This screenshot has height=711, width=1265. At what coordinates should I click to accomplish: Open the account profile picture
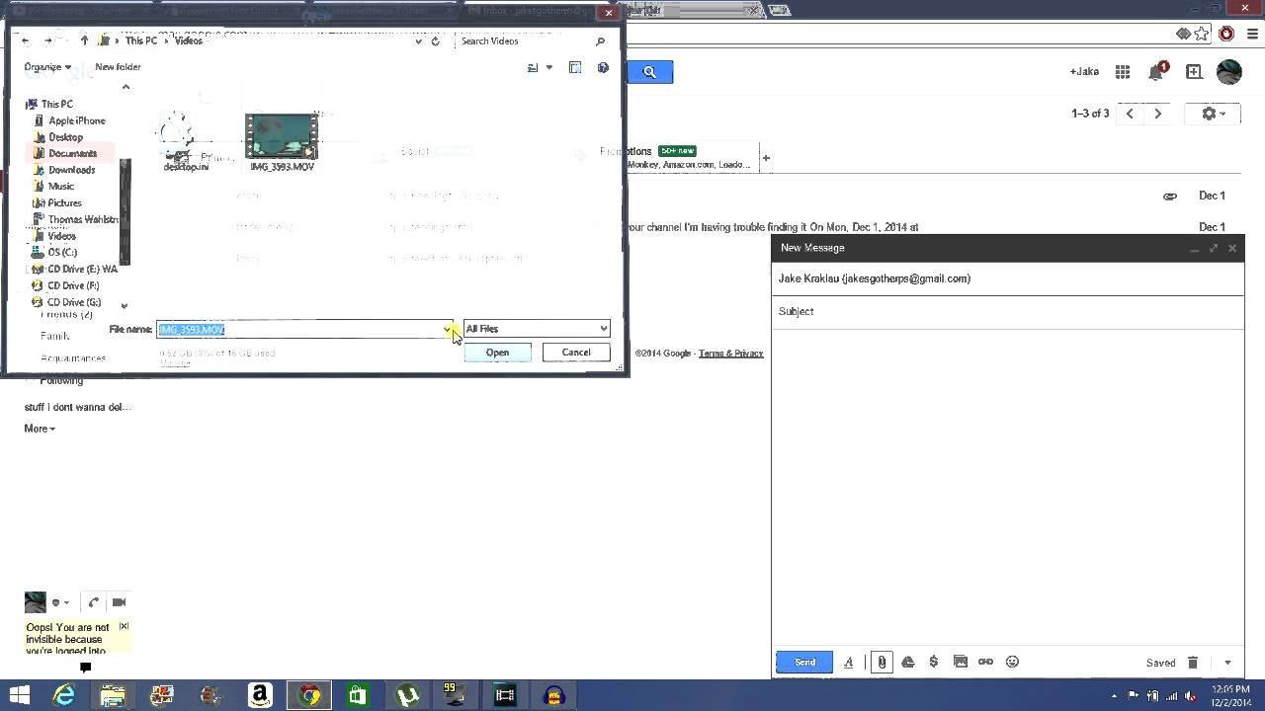pos(1228,72)
